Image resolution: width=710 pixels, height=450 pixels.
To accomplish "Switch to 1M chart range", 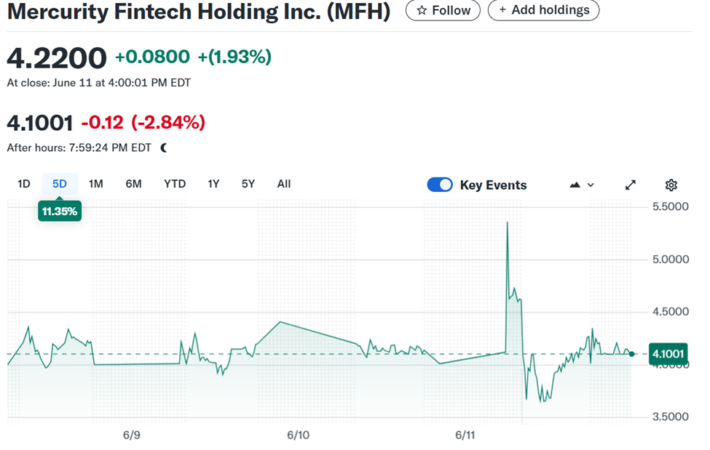I will (95, 184).
